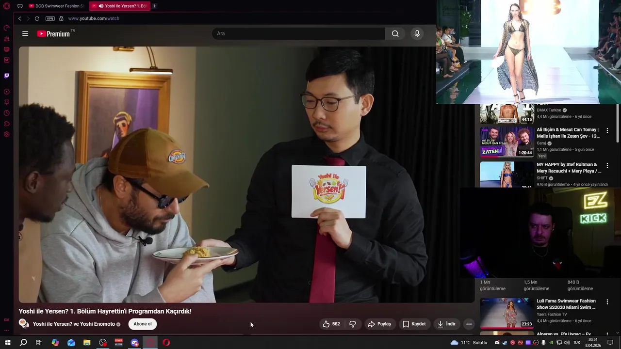
Task: Open History clock icon in sidebar
Action: tap(7, 113)
